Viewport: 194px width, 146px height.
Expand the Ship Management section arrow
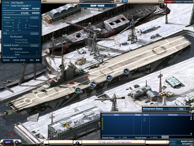pos(3,57)
